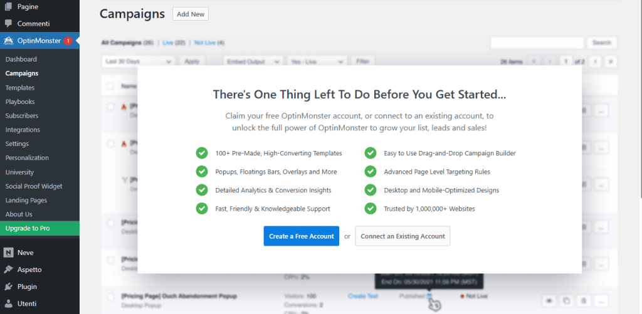The width and height of the screenshot is (642, 314).
Task: Select Campaigns in the sidebar submenu
Action: pyautogui.click(x=22, y=74)
